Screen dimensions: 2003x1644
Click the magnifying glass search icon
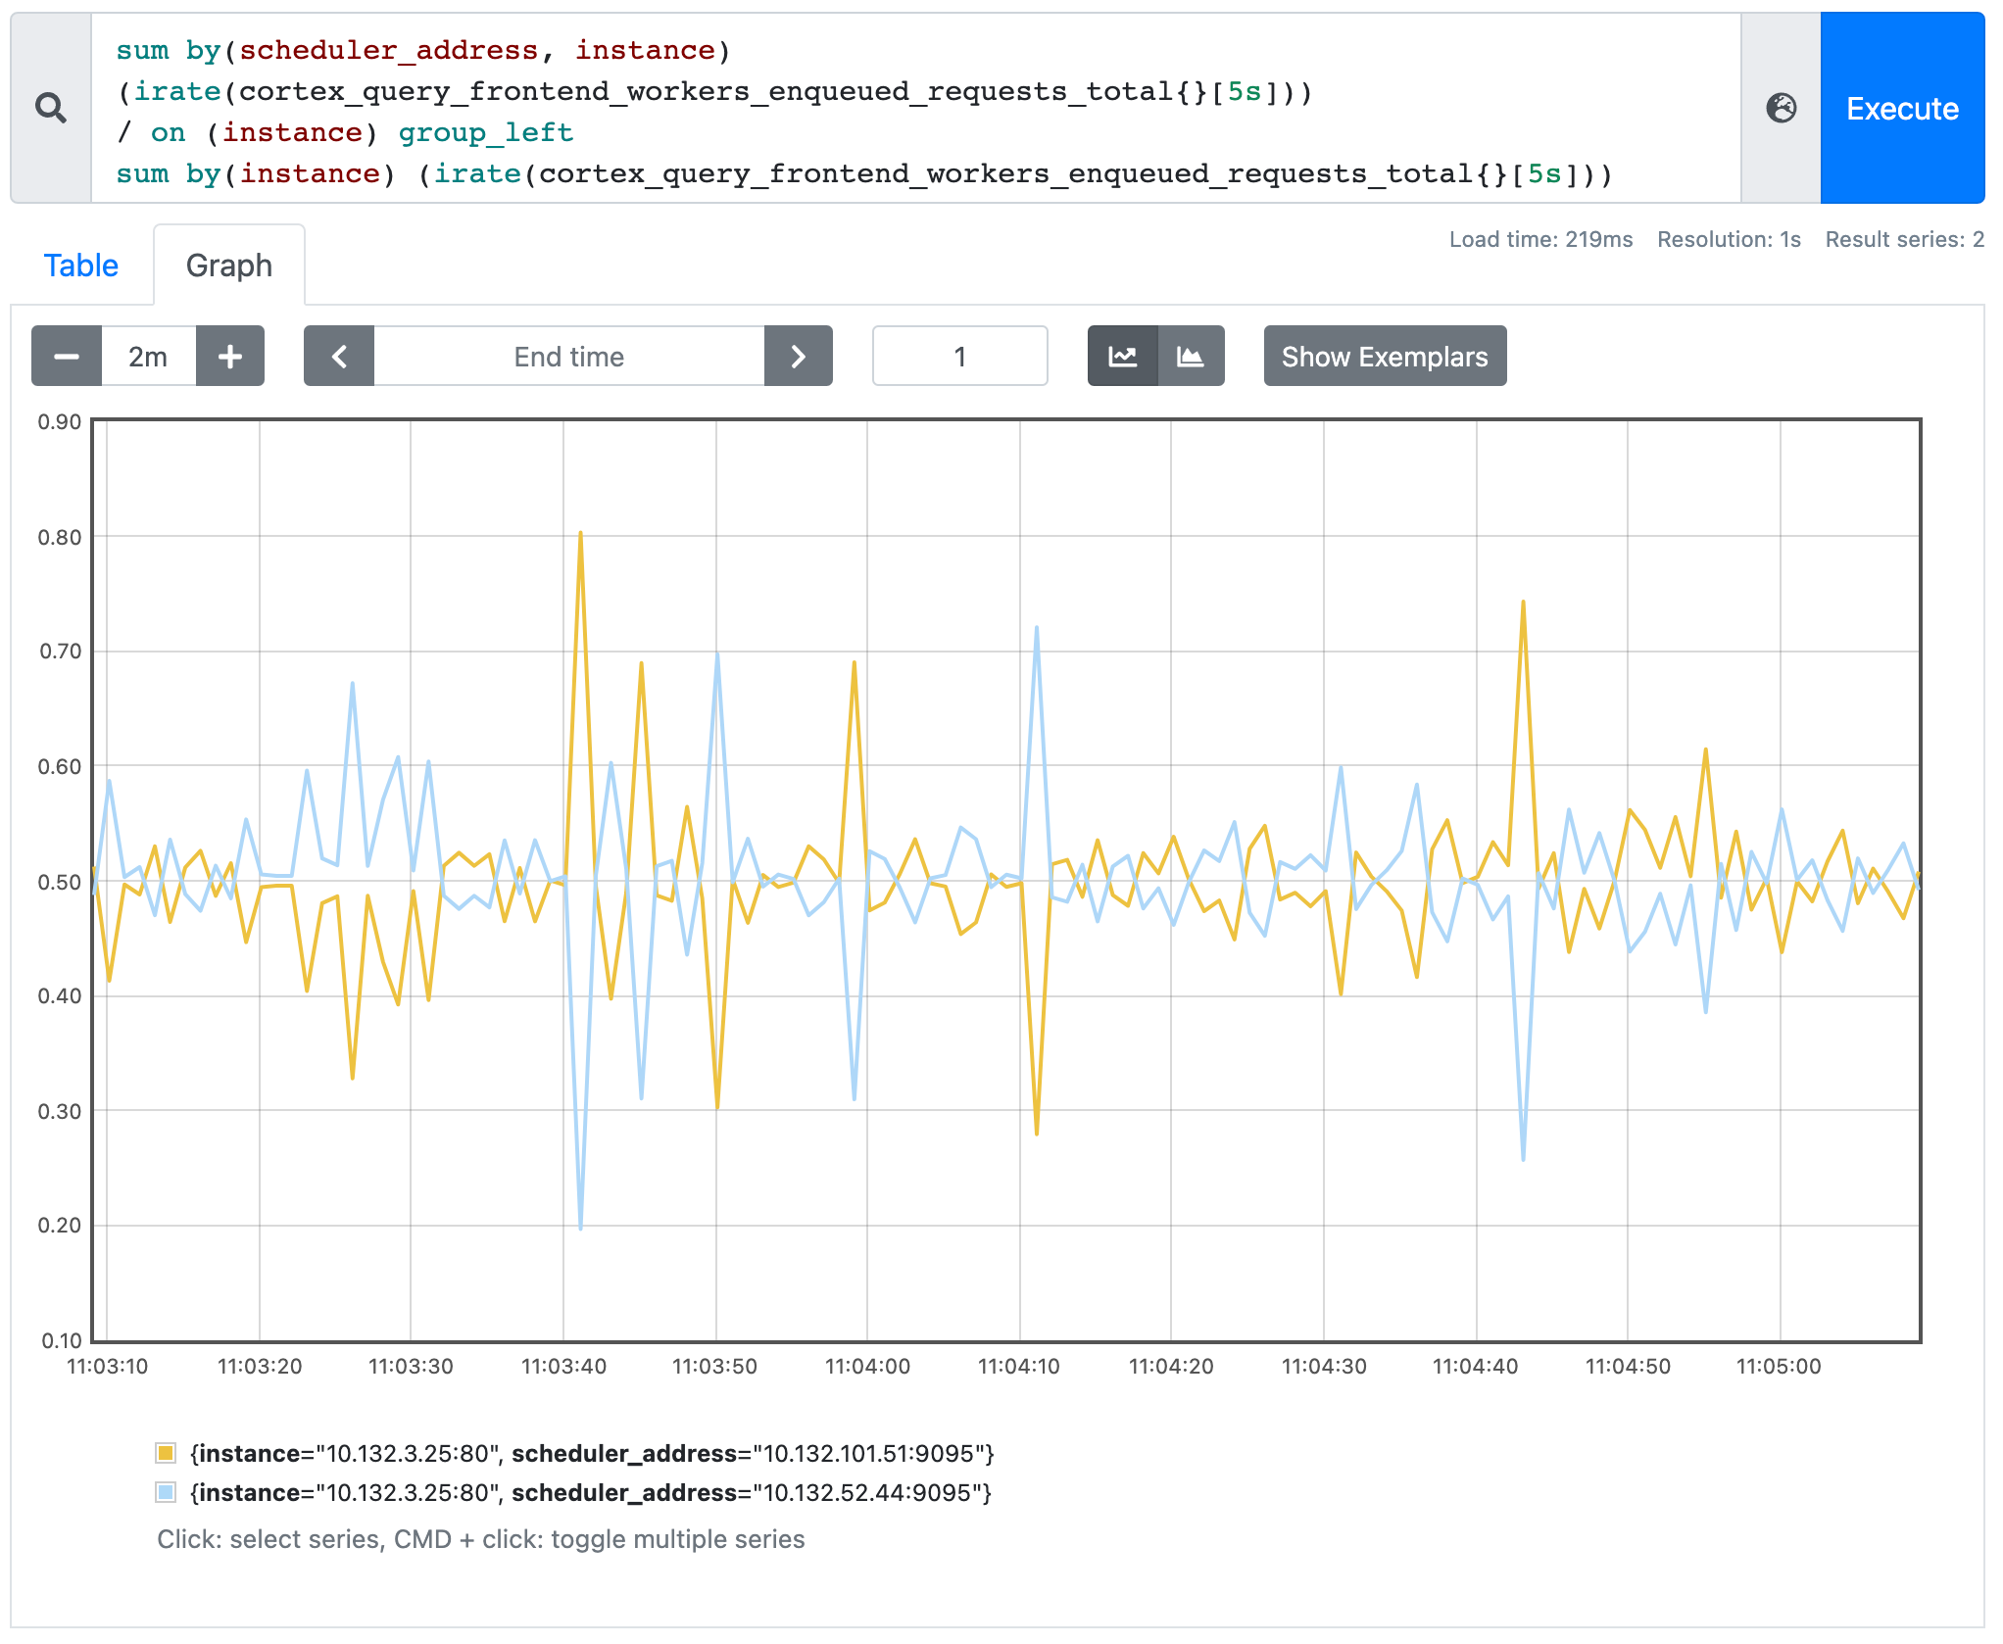point(51,108)
